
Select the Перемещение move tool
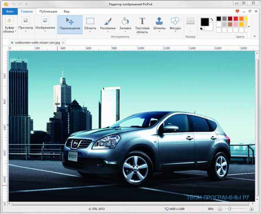pyautogui.click(x=70, y=25)
